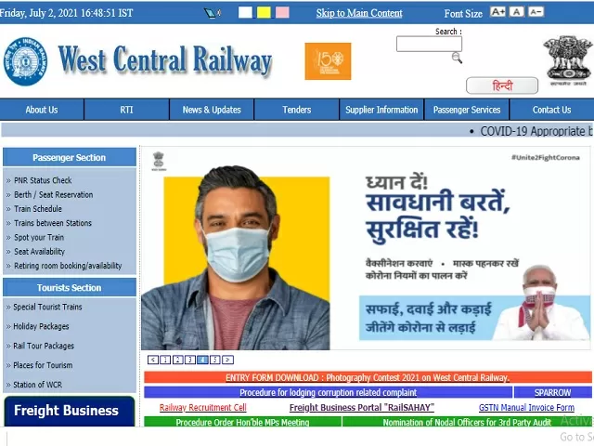
Task: Open Trains between Stations link
Action: click(x=53, y=223)
